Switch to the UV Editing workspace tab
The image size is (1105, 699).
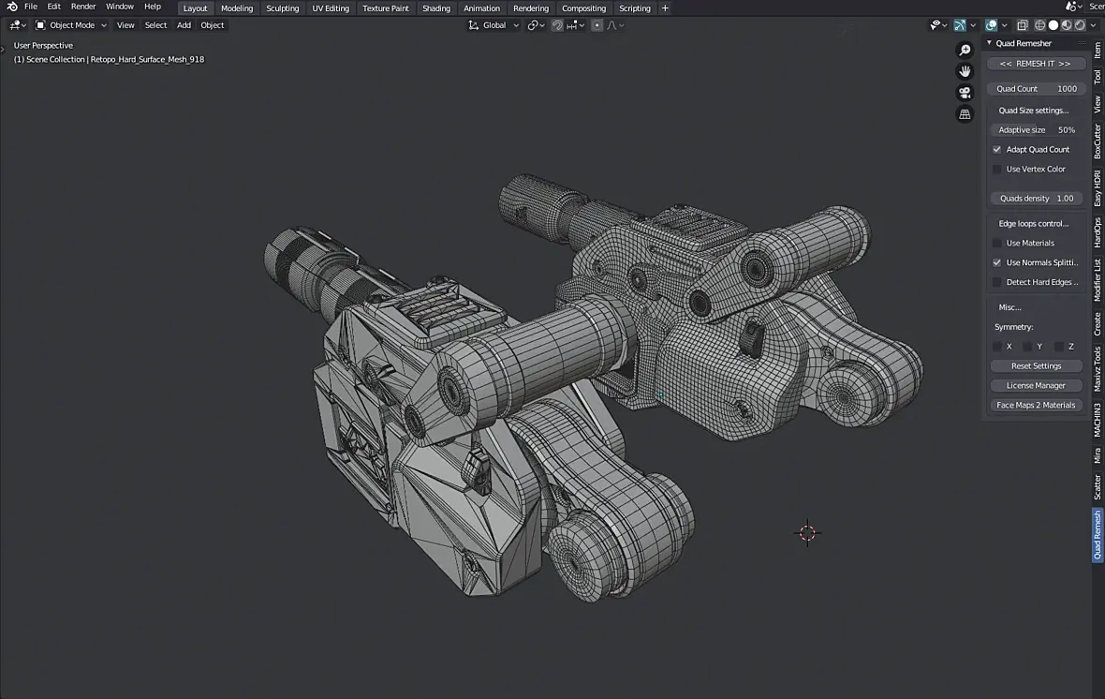click(331, 8)
